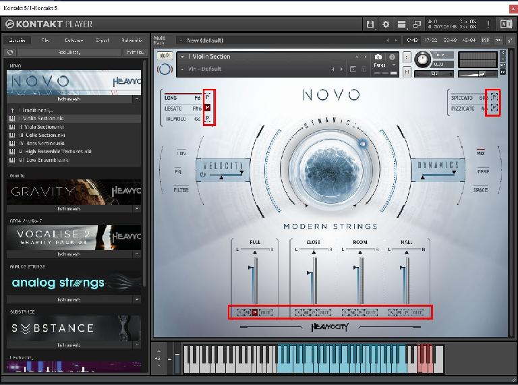Click the CLOSE channel pan slider
This screenshot has height=385, width=518.
pos(313,251)
